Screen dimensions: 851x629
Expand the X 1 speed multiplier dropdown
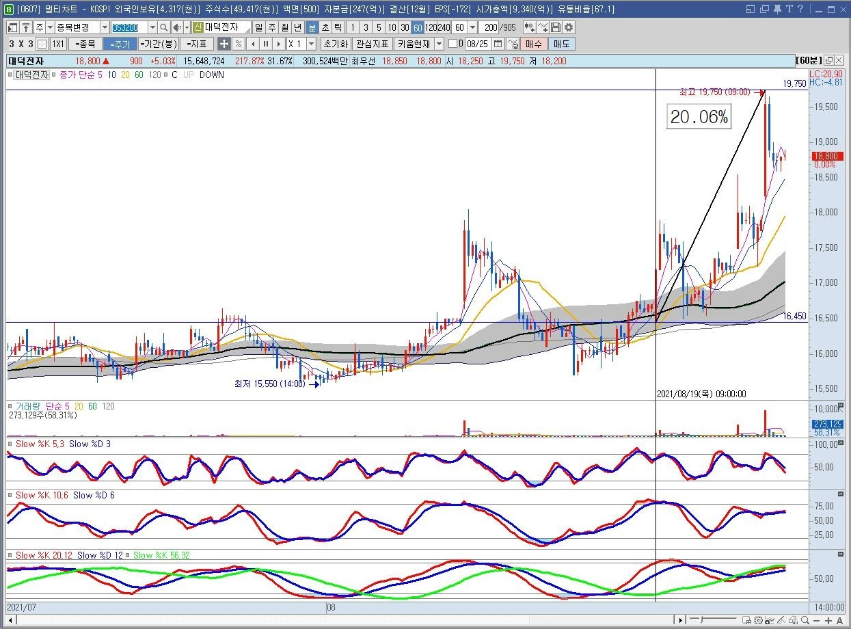tap(311, 44)
